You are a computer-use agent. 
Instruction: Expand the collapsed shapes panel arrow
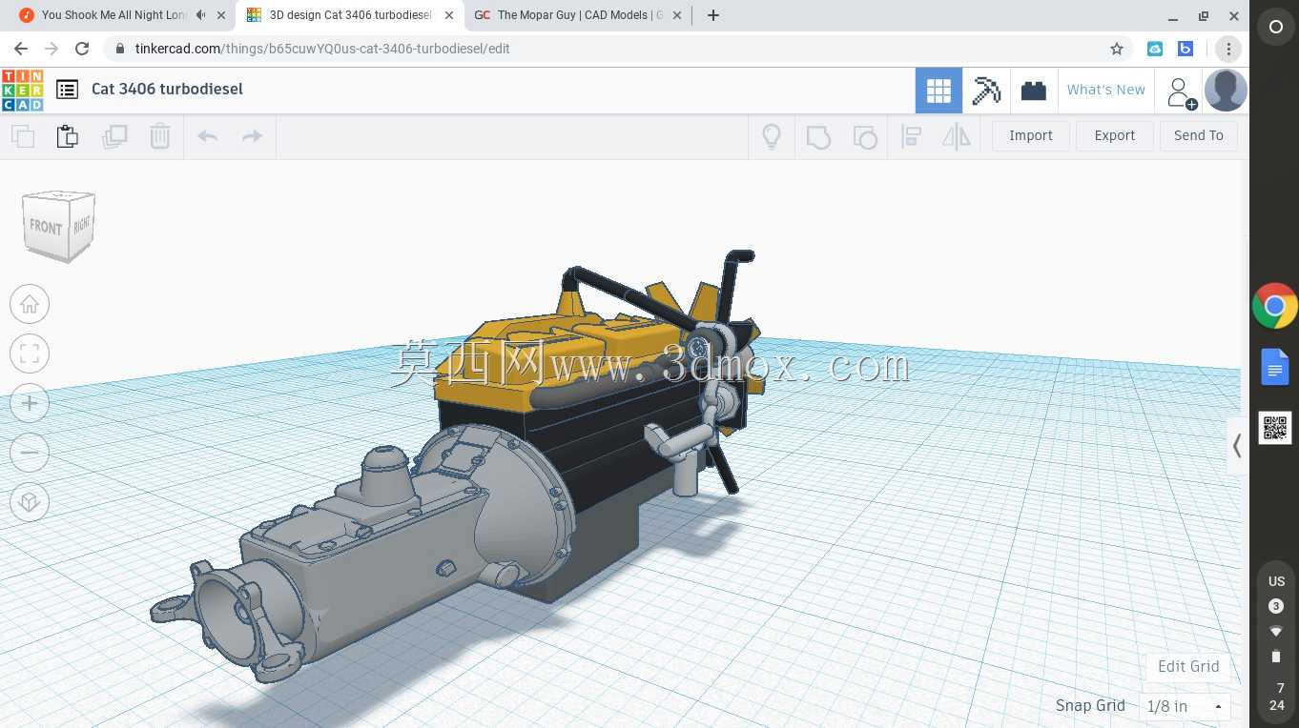pos(1237,446)
